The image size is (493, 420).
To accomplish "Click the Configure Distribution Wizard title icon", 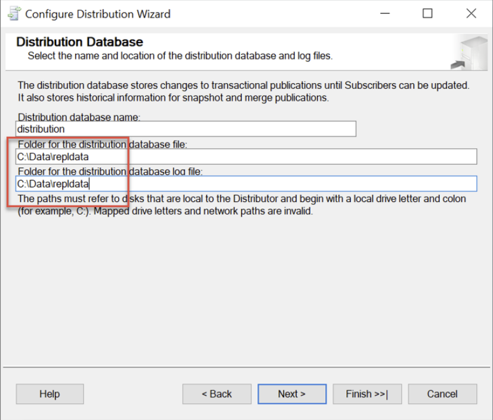I will click(x=14, y=14).
